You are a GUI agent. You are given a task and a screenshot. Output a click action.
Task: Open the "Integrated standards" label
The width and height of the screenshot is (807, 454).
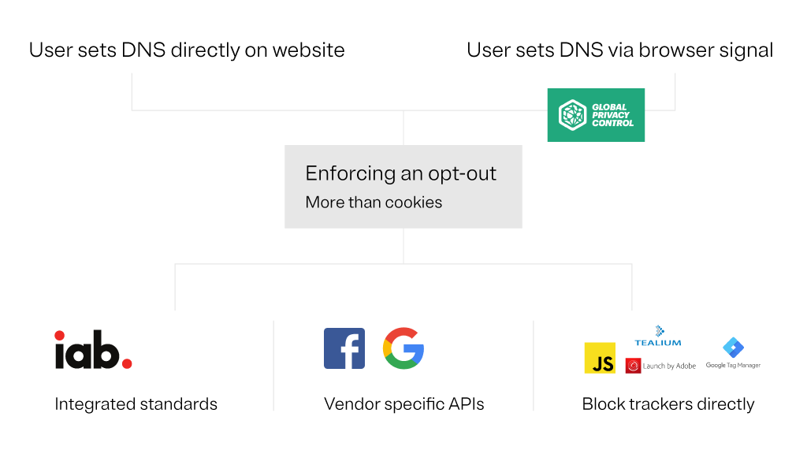136,404
